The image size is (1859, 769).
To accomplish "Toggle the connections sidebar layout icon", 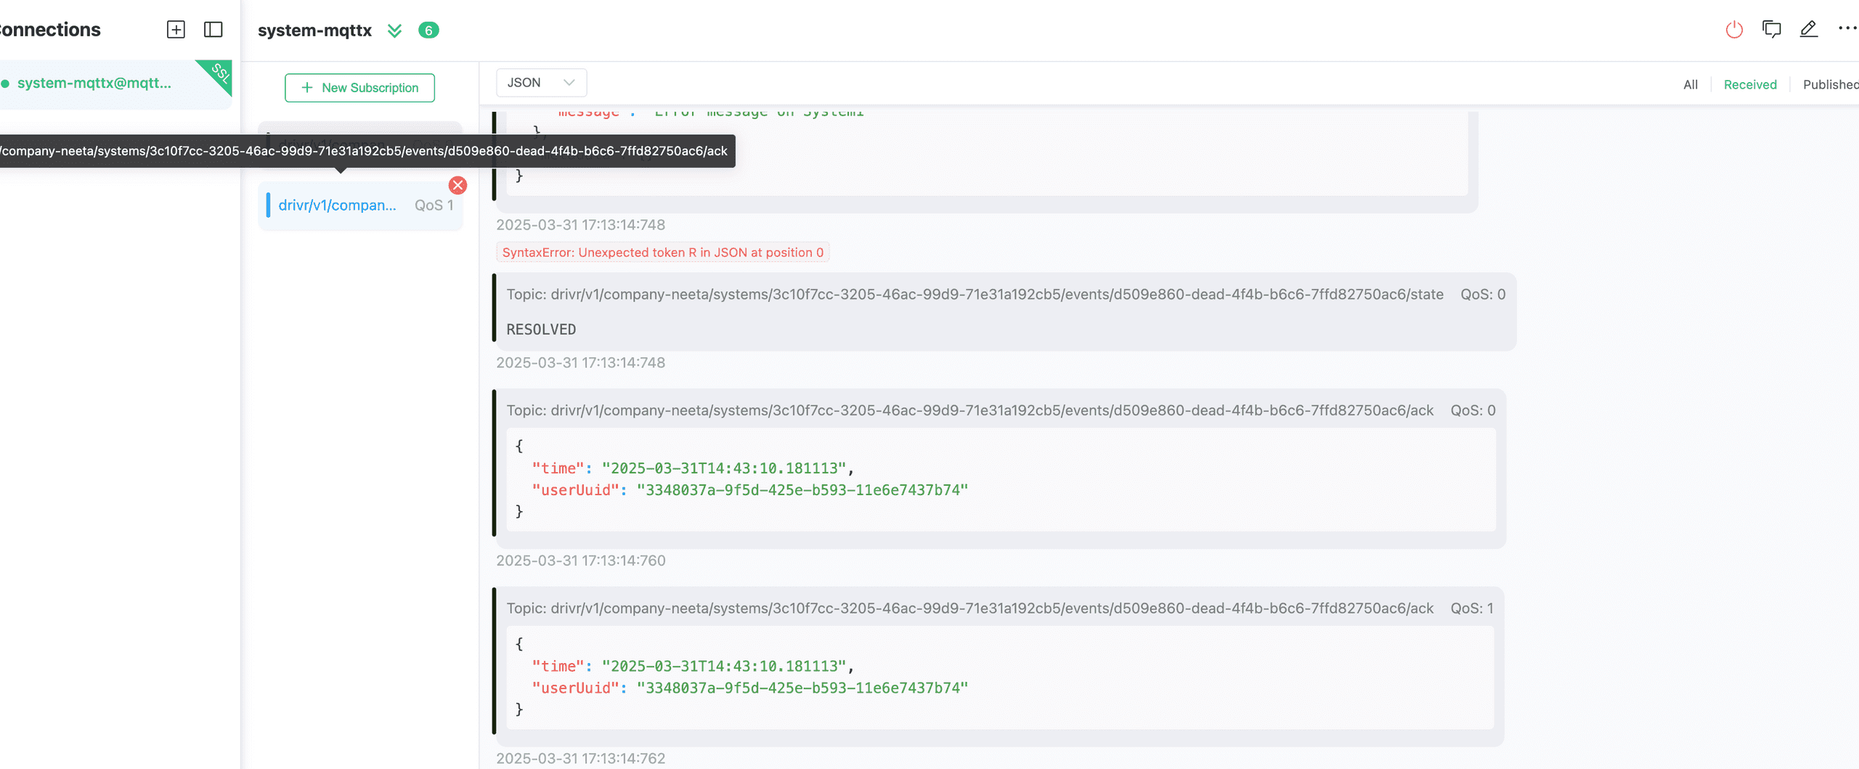I will (x=213, y=30).
